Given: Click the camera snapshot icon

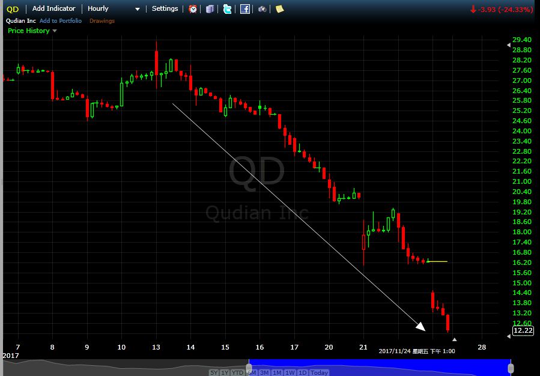Looking at the screenshot, I should (x=262, y=9).
